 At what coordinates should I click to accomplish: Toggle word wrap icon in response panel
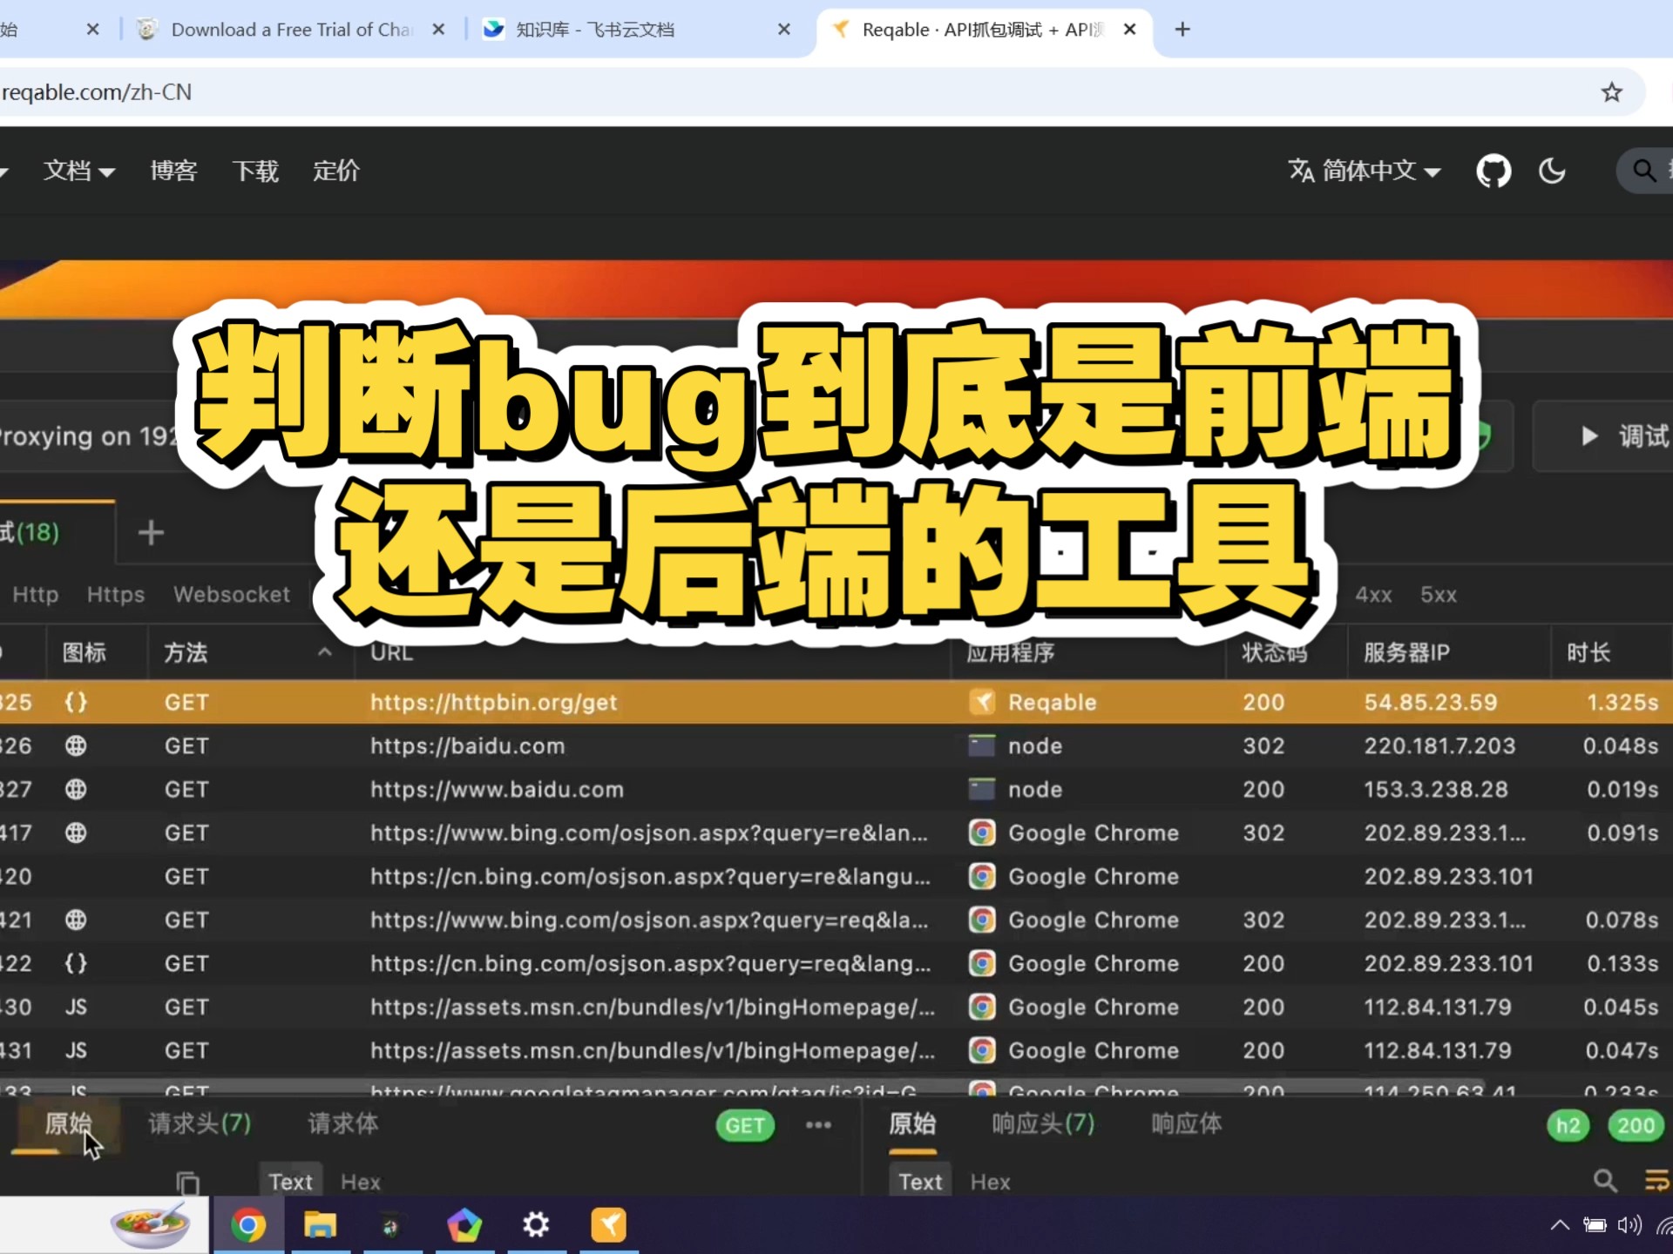pos(1656,1182)
